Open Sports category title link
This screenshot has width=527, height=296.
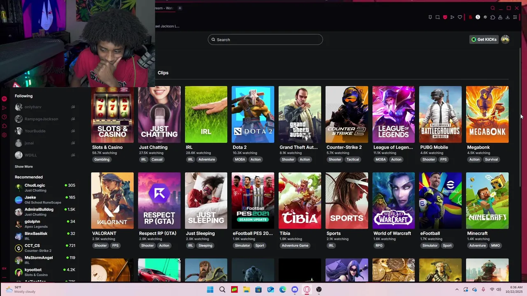(x=333, y=234)
